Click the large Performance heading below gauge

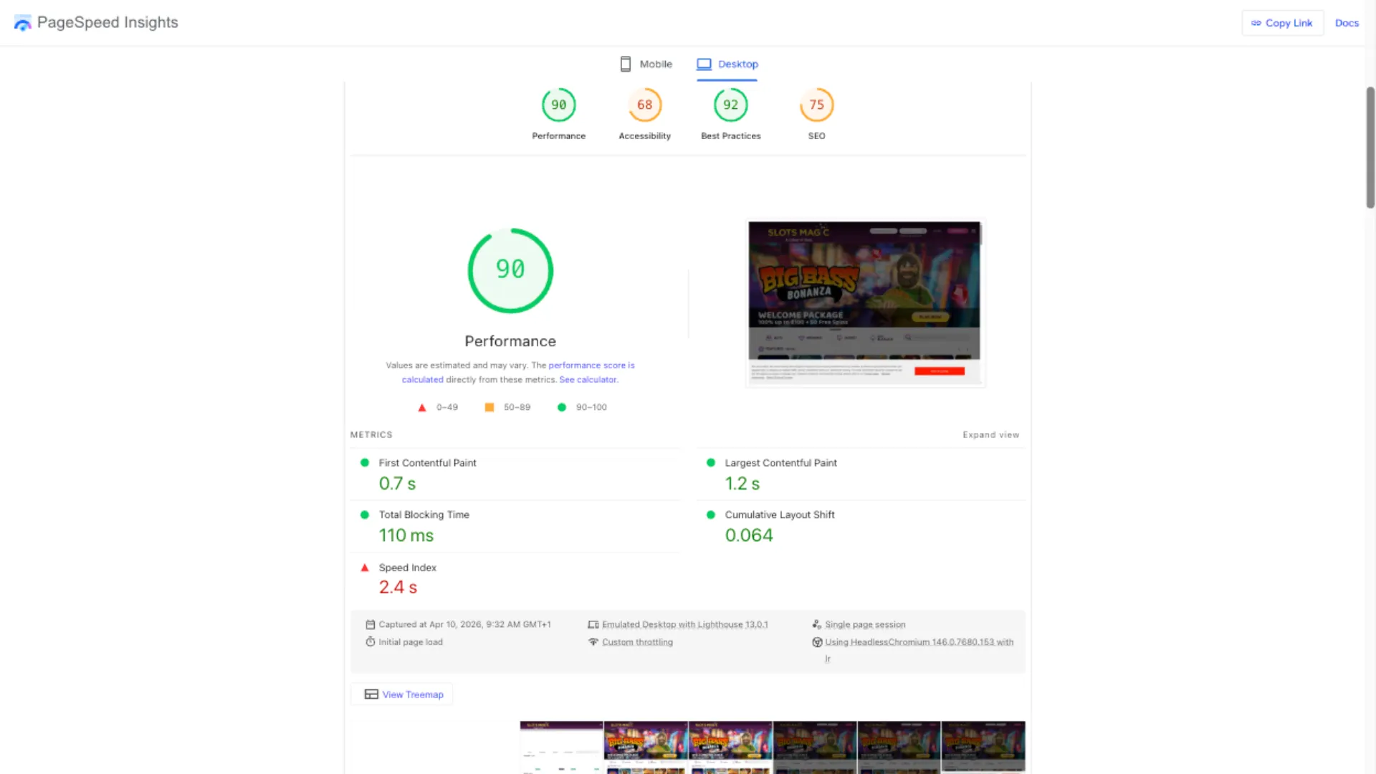pyautogui.click(x=510, y=341)
